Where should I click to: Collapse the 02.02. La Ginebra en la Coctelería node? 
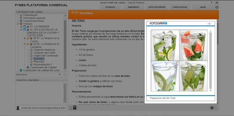click(x=25, y=44)
